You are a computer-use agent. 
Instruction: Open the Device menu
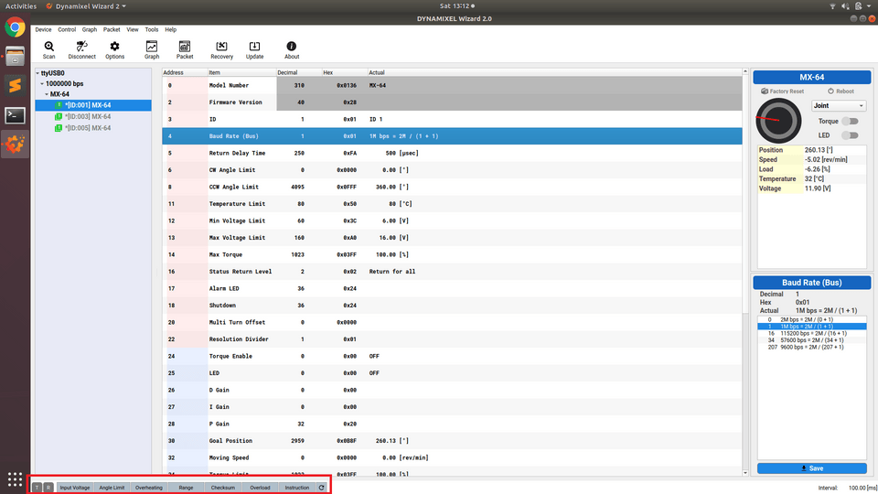coord(43,29)
